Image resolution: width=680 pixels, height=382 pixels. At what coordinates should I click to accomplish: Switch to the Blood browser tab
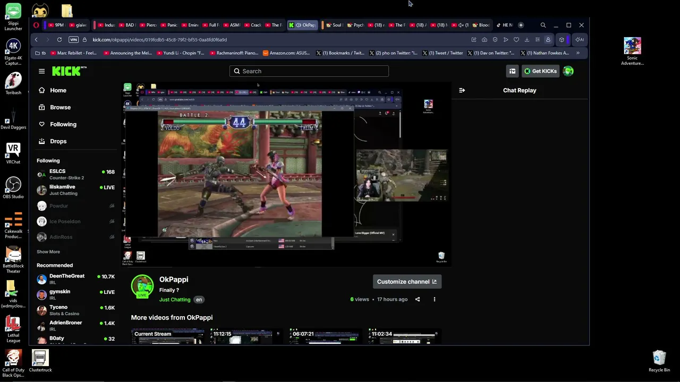pyautogui.click(x=481, y=25)
